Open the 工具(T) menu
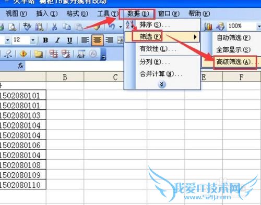The height and width of the screenshot is (205, 261). click(108, 14)
